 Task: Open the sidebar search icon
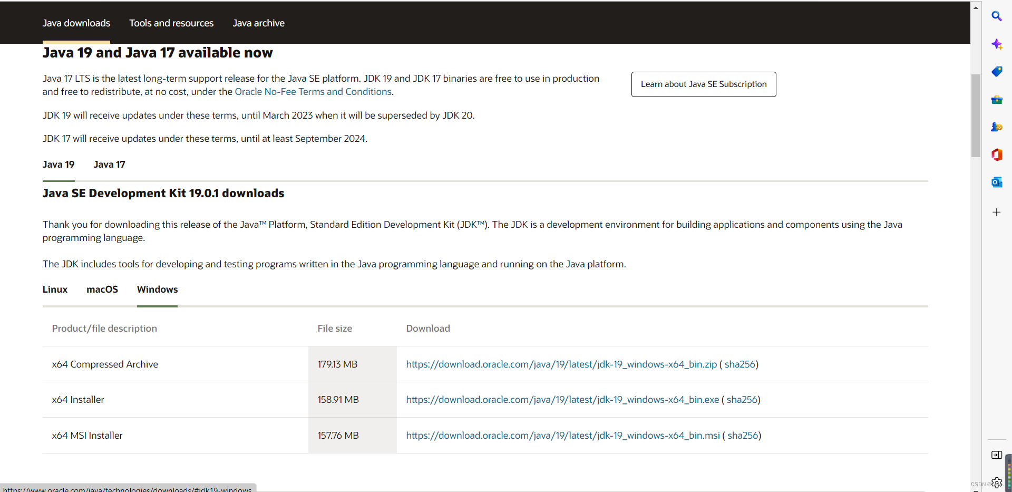tap(996, 16)
